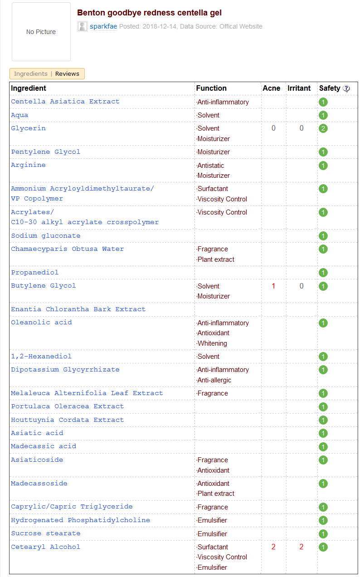Switch to the Reviews tab
Screen dimensions: 364x577
(x=67, y=74)
